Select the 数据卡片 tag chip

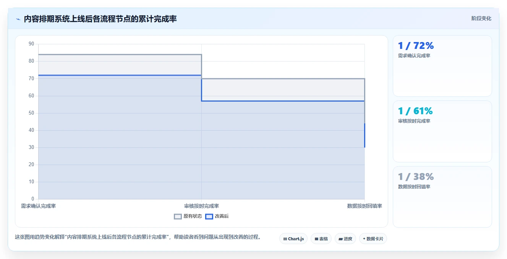373,239
